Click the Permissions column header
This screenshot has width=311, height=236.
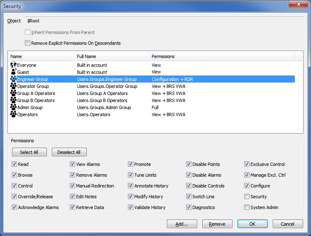(221, 56)
